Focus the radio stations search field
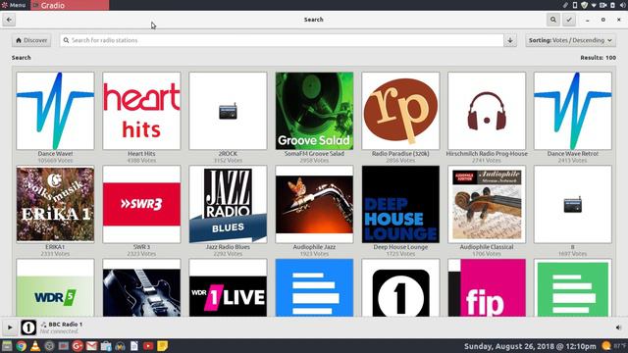628x353 pixels. [282, 40]
